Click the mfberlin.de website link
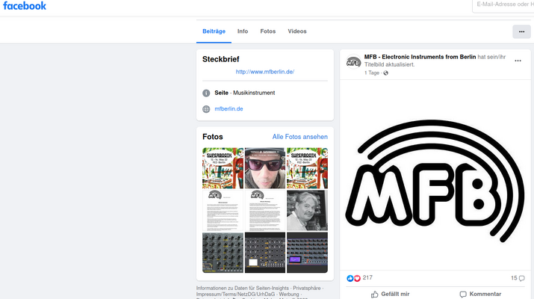The image size is (534, 299). click(229, 108)
